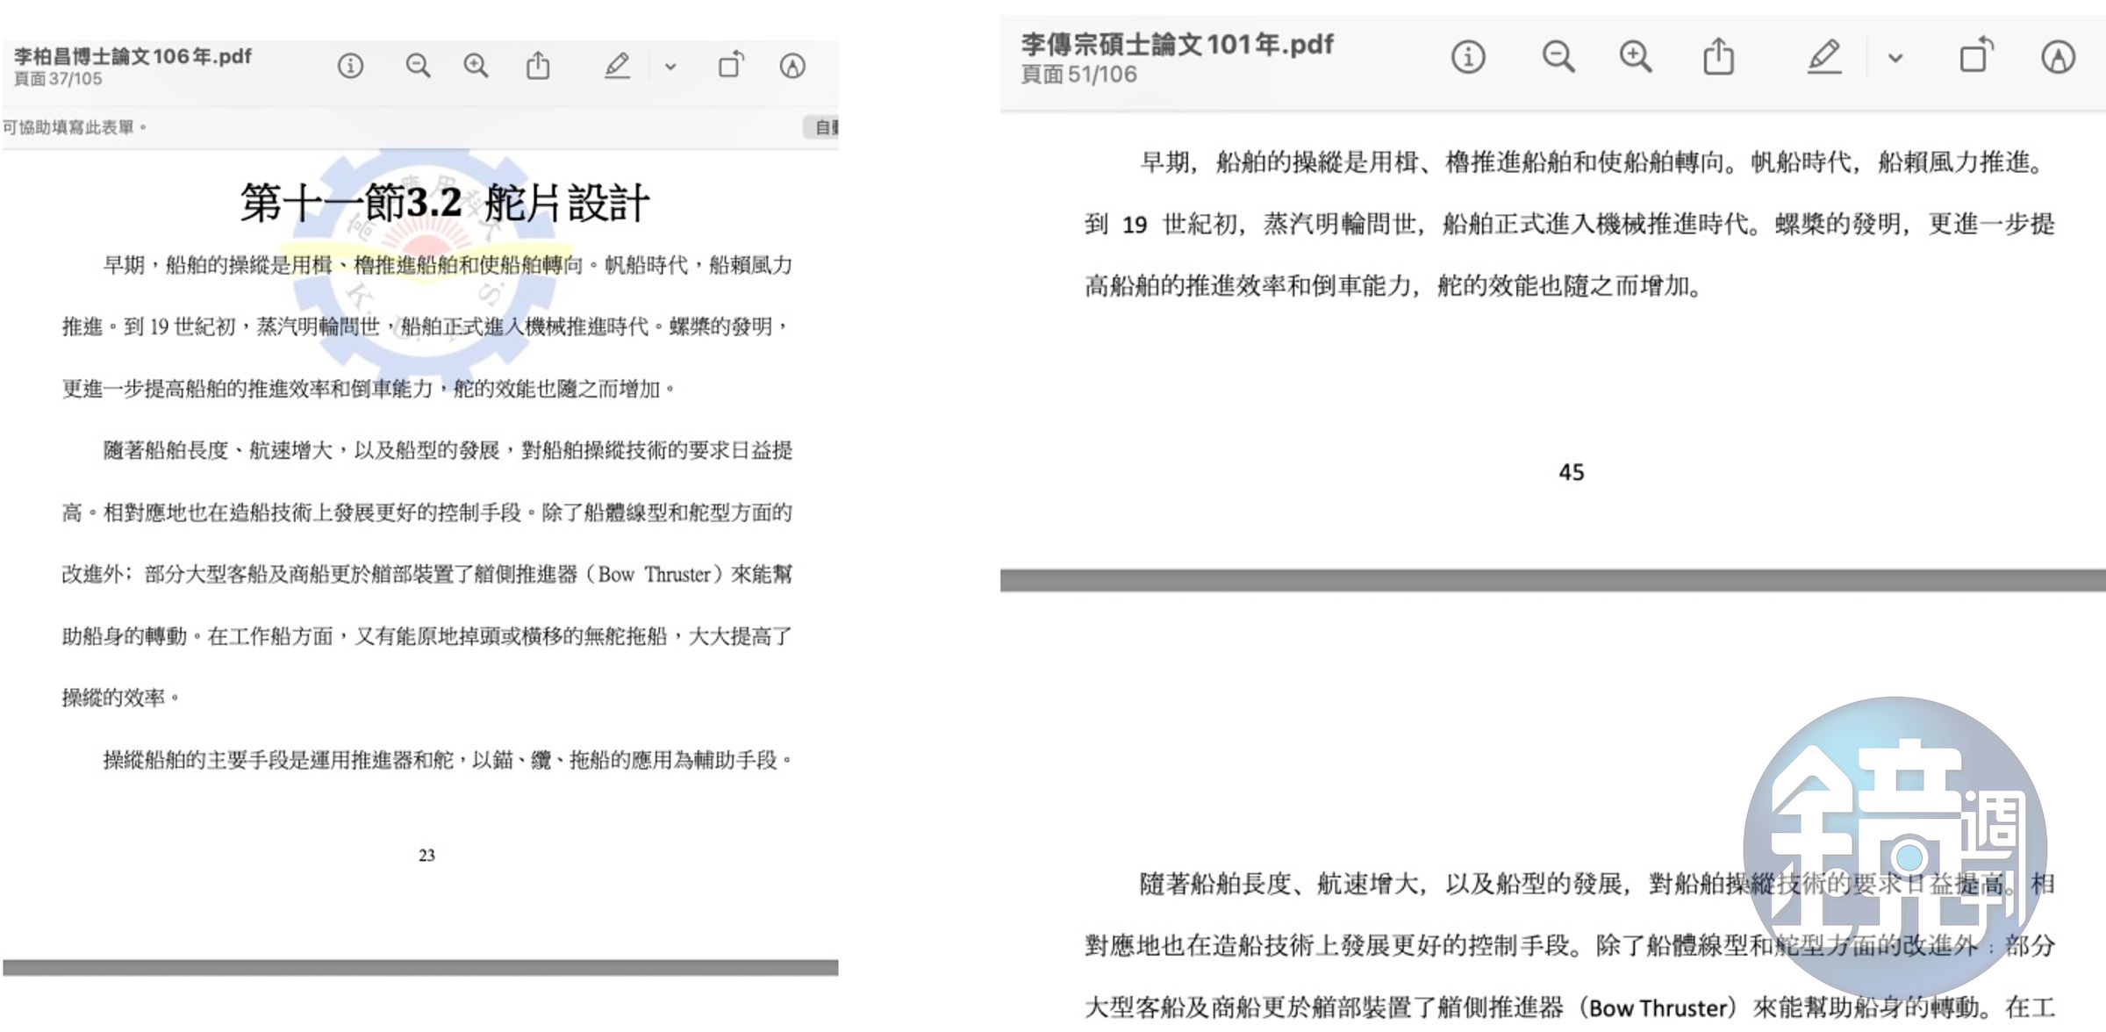
Task: Click heading 第十一節3.2 舵片設計
Action: (x=445, y=203)
